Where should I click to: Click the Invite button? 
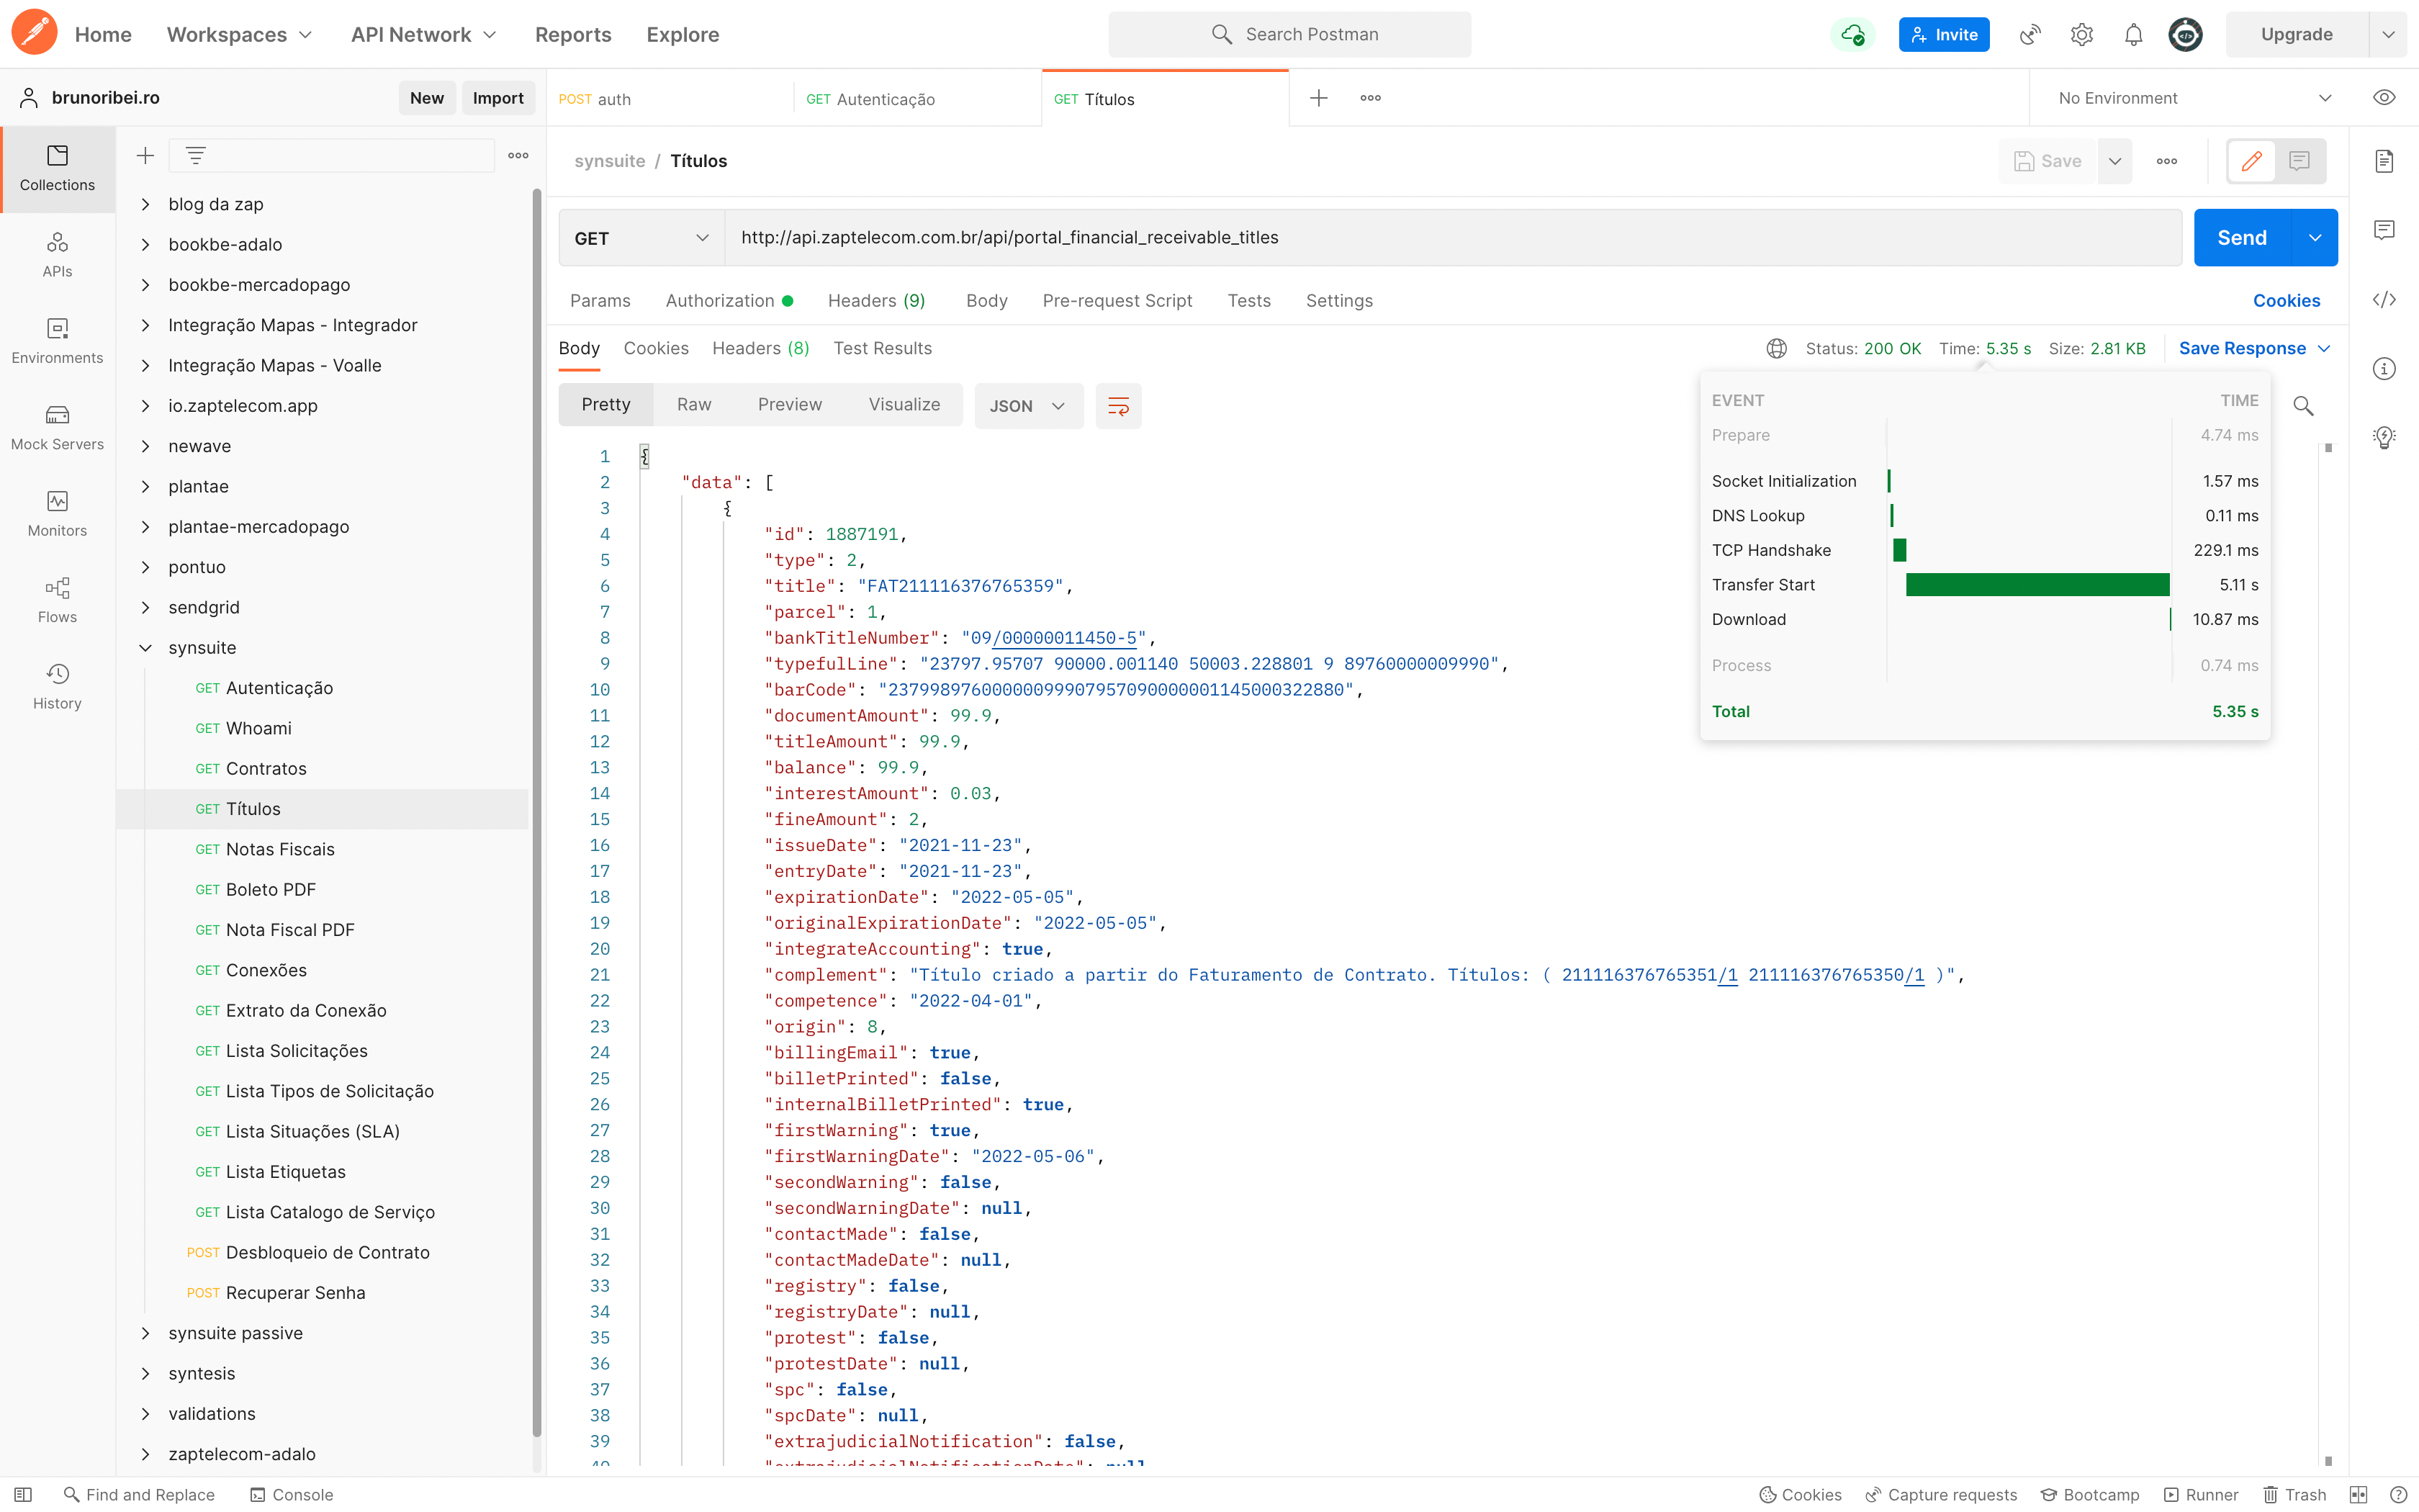1944,35
